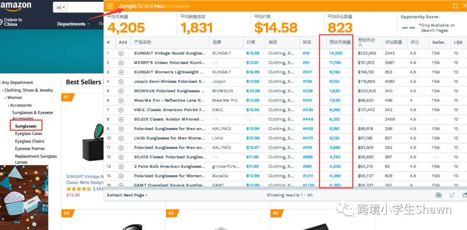The image size is (467, 230).
Task: Sort by the 价格 column header
Action: pyautogui.click(x=251, y=43)
